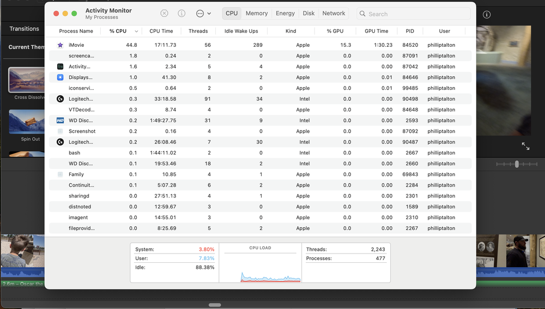Click the Logitech icon for PID 90498
The width and height of the screenshot is (545, 309).
tap(60, 99)
